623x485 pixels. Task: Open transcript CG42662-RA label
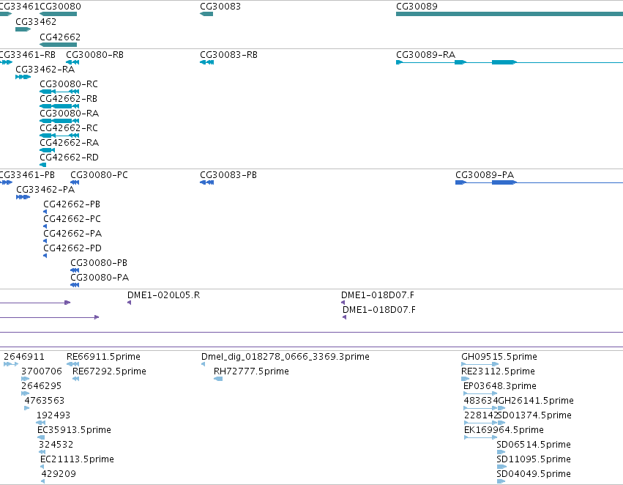[69, 142]
